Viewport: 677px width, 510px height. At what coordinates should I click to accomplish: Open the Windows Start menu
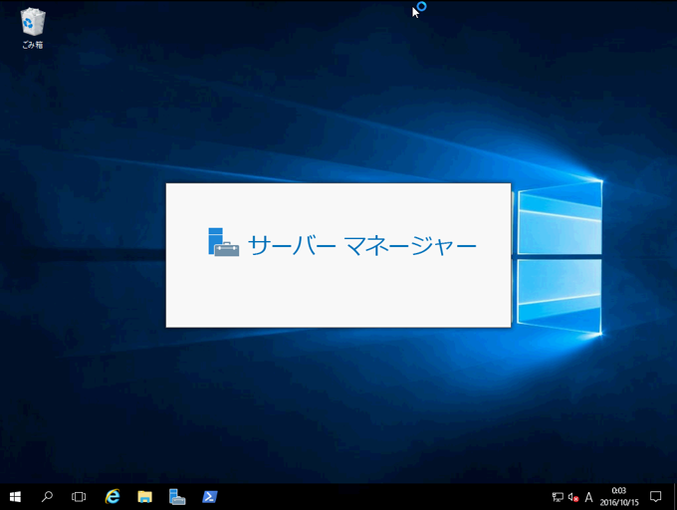point(15,497)
